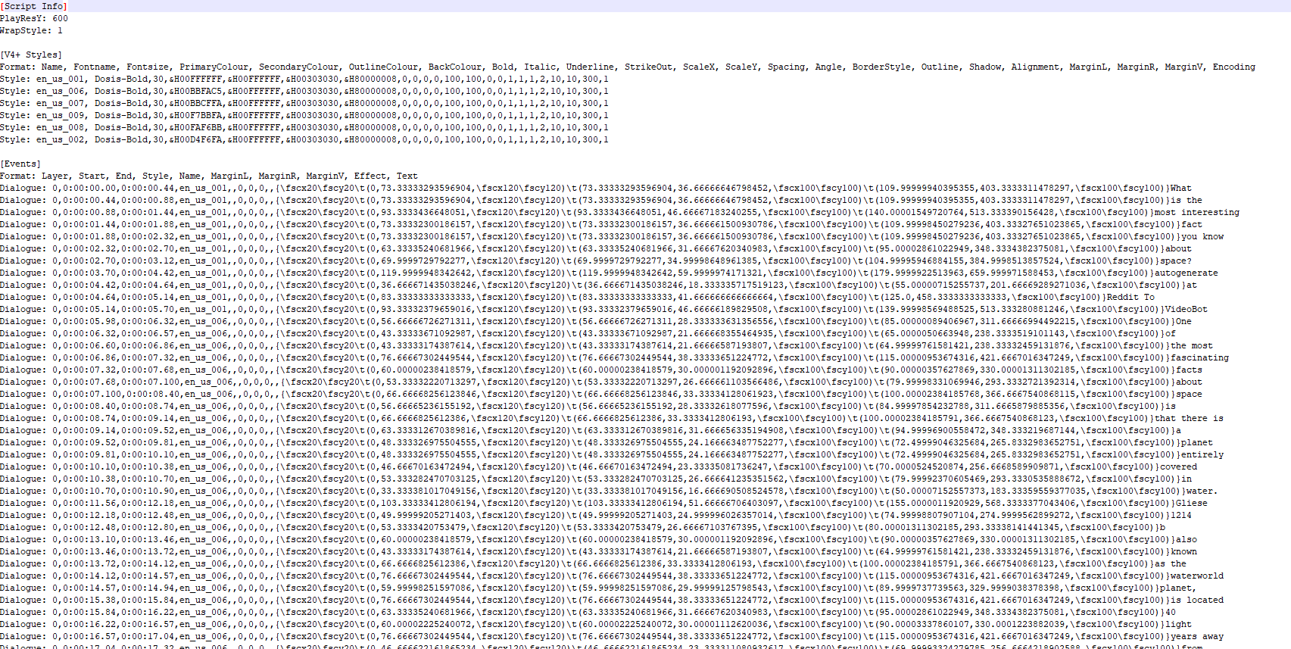Place cursor on the 'Reddit To' dialogue text
Viewport: 1291px width, 649px height.
click(x=1130, y=297)
